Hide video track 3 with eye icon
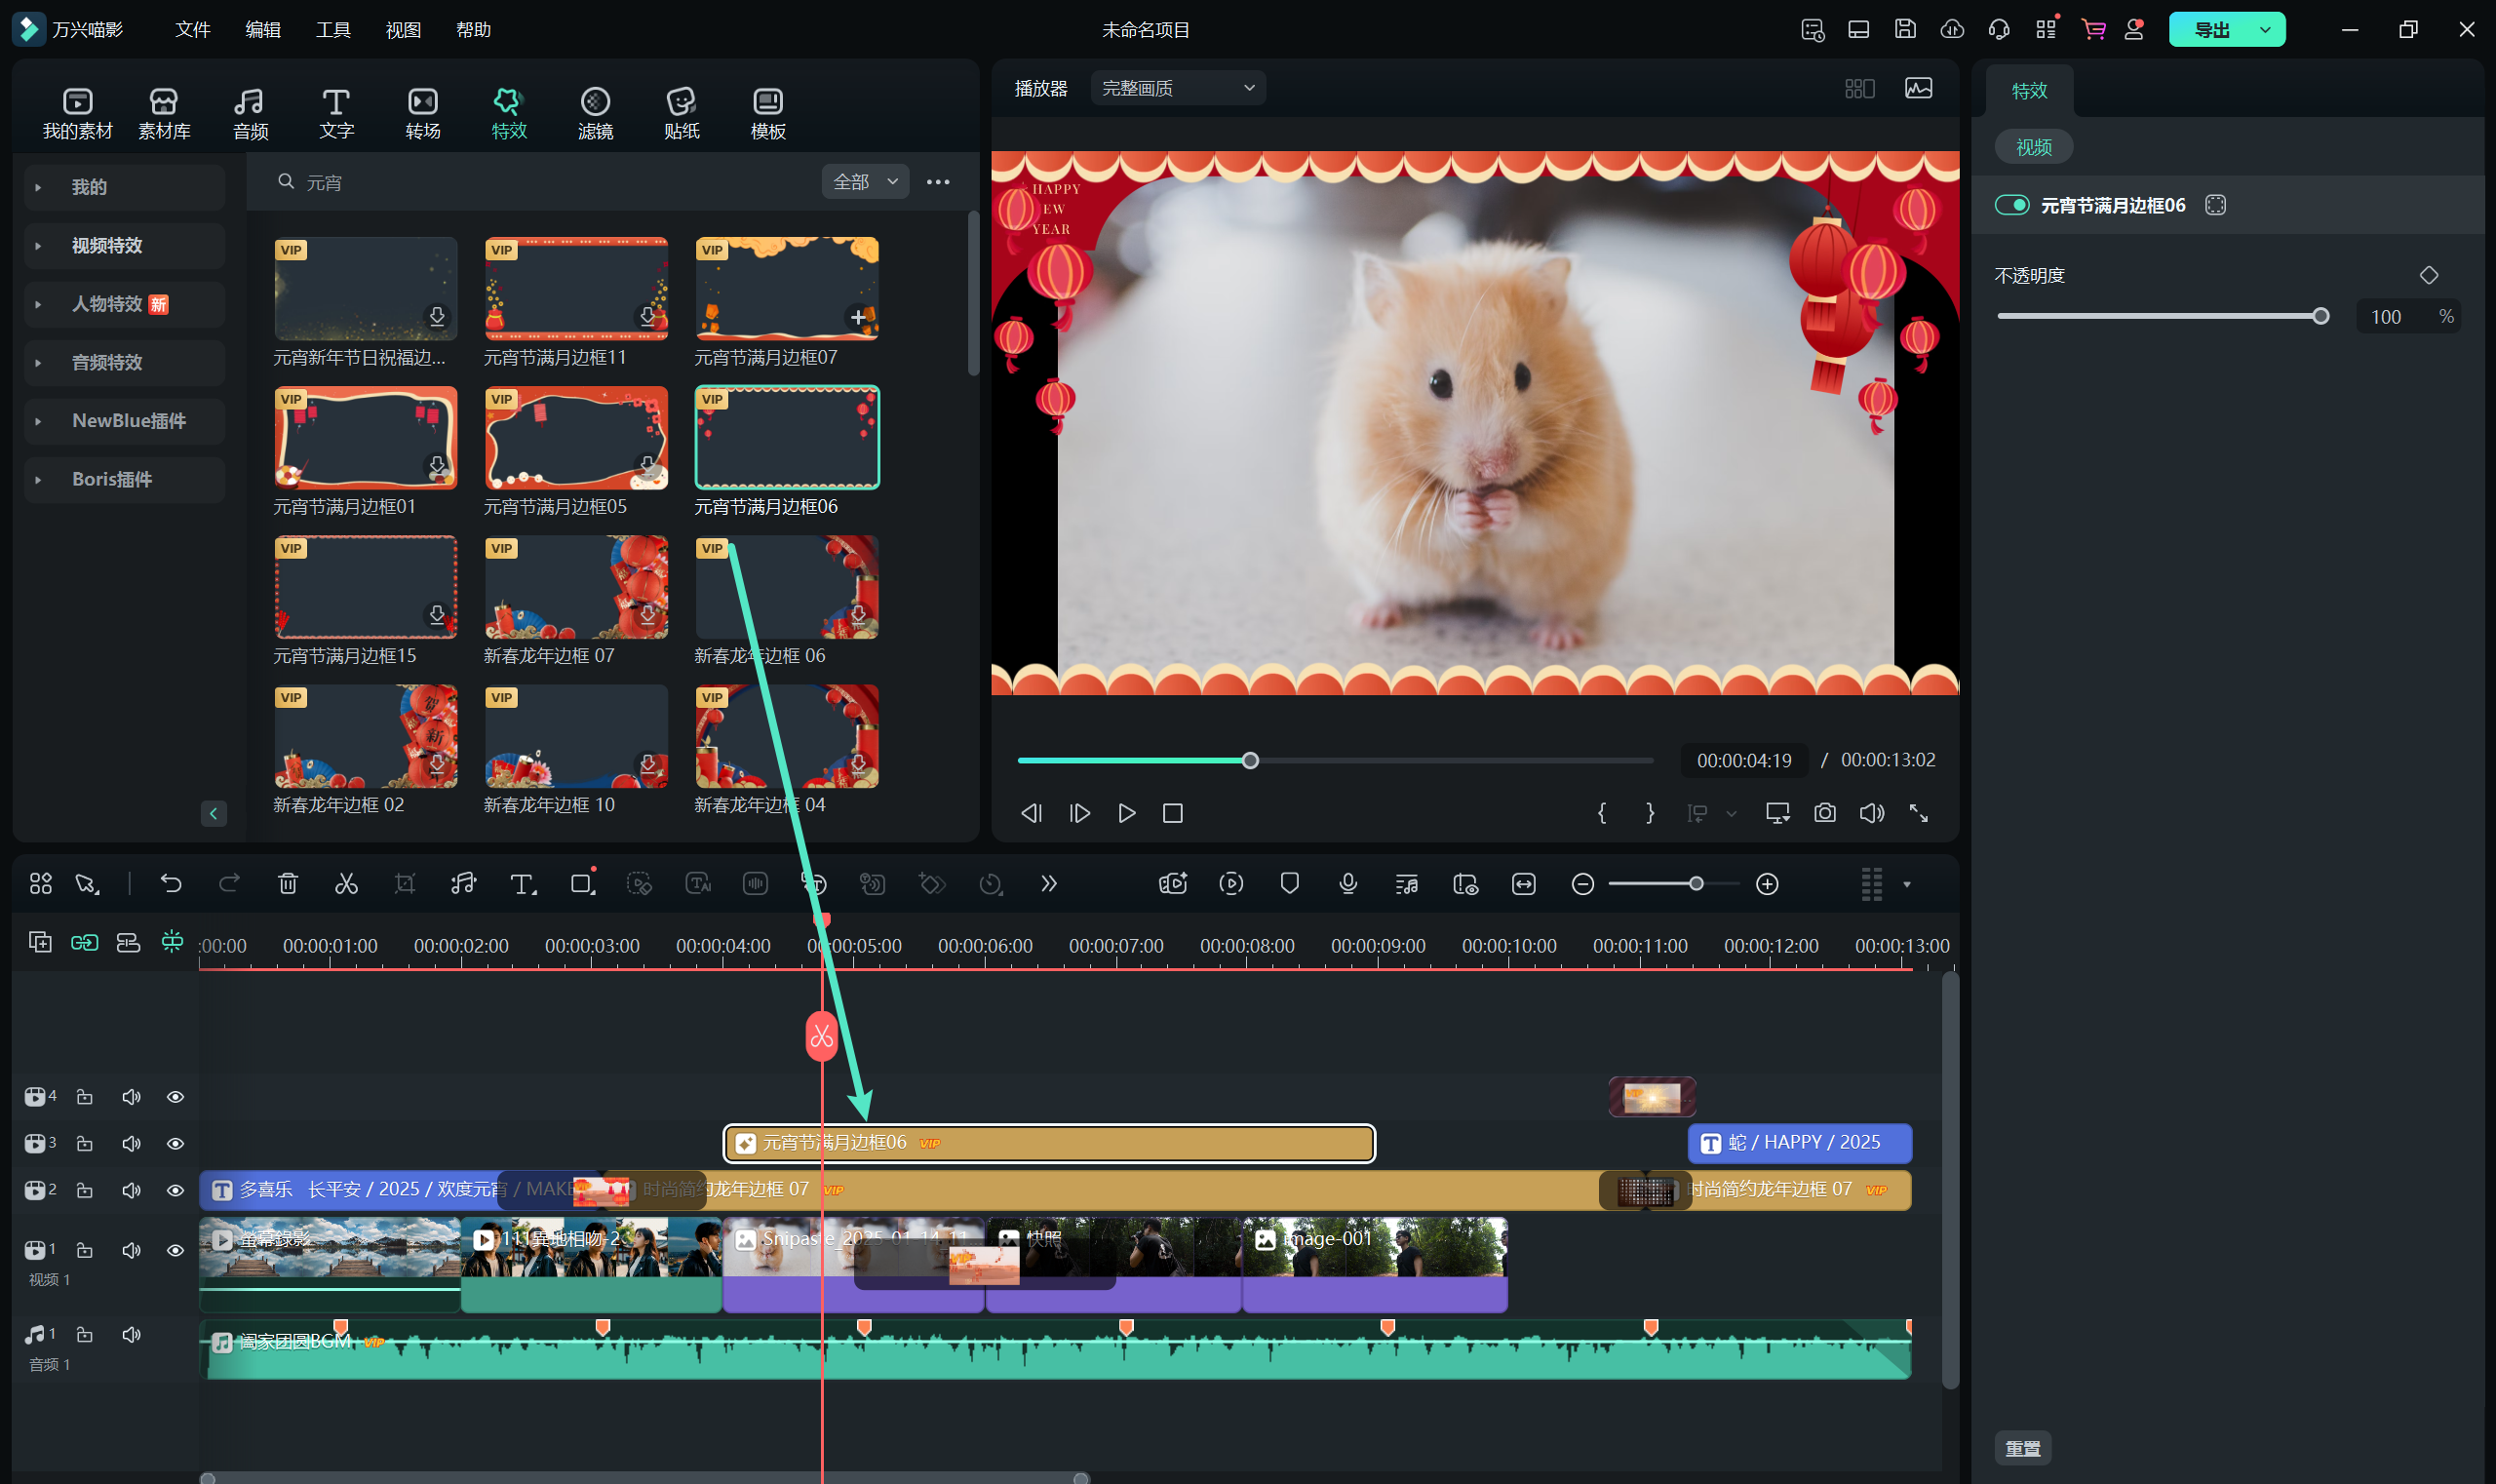The height and width of the screenshot is (1484, 2496). coord(175,1144)
